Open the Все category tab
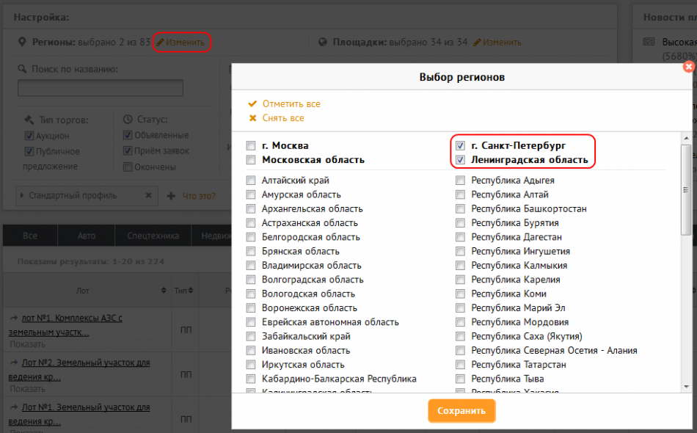 pyautogui.click(x=30, y=236)
